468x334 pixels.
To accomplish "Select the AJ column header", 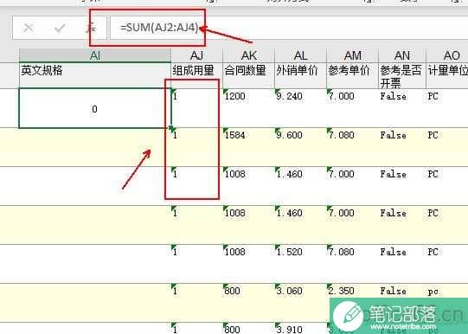I will (196, 55).
